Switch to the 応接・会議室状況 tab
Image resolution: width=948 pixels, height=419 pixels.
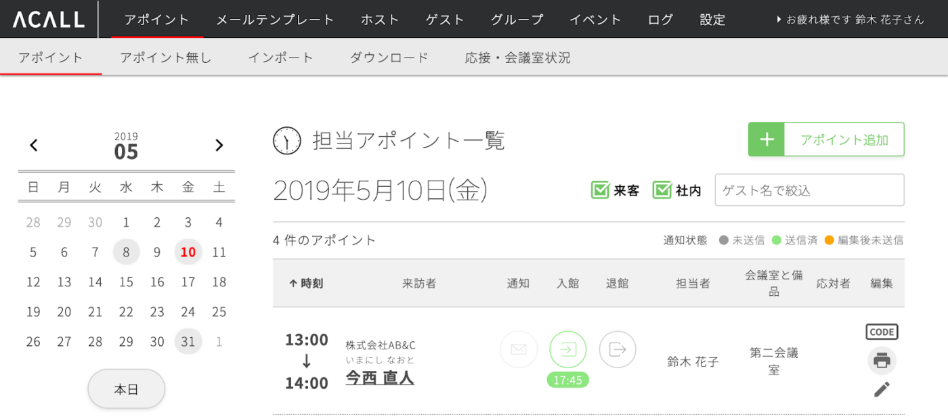(x=518, y=58)
